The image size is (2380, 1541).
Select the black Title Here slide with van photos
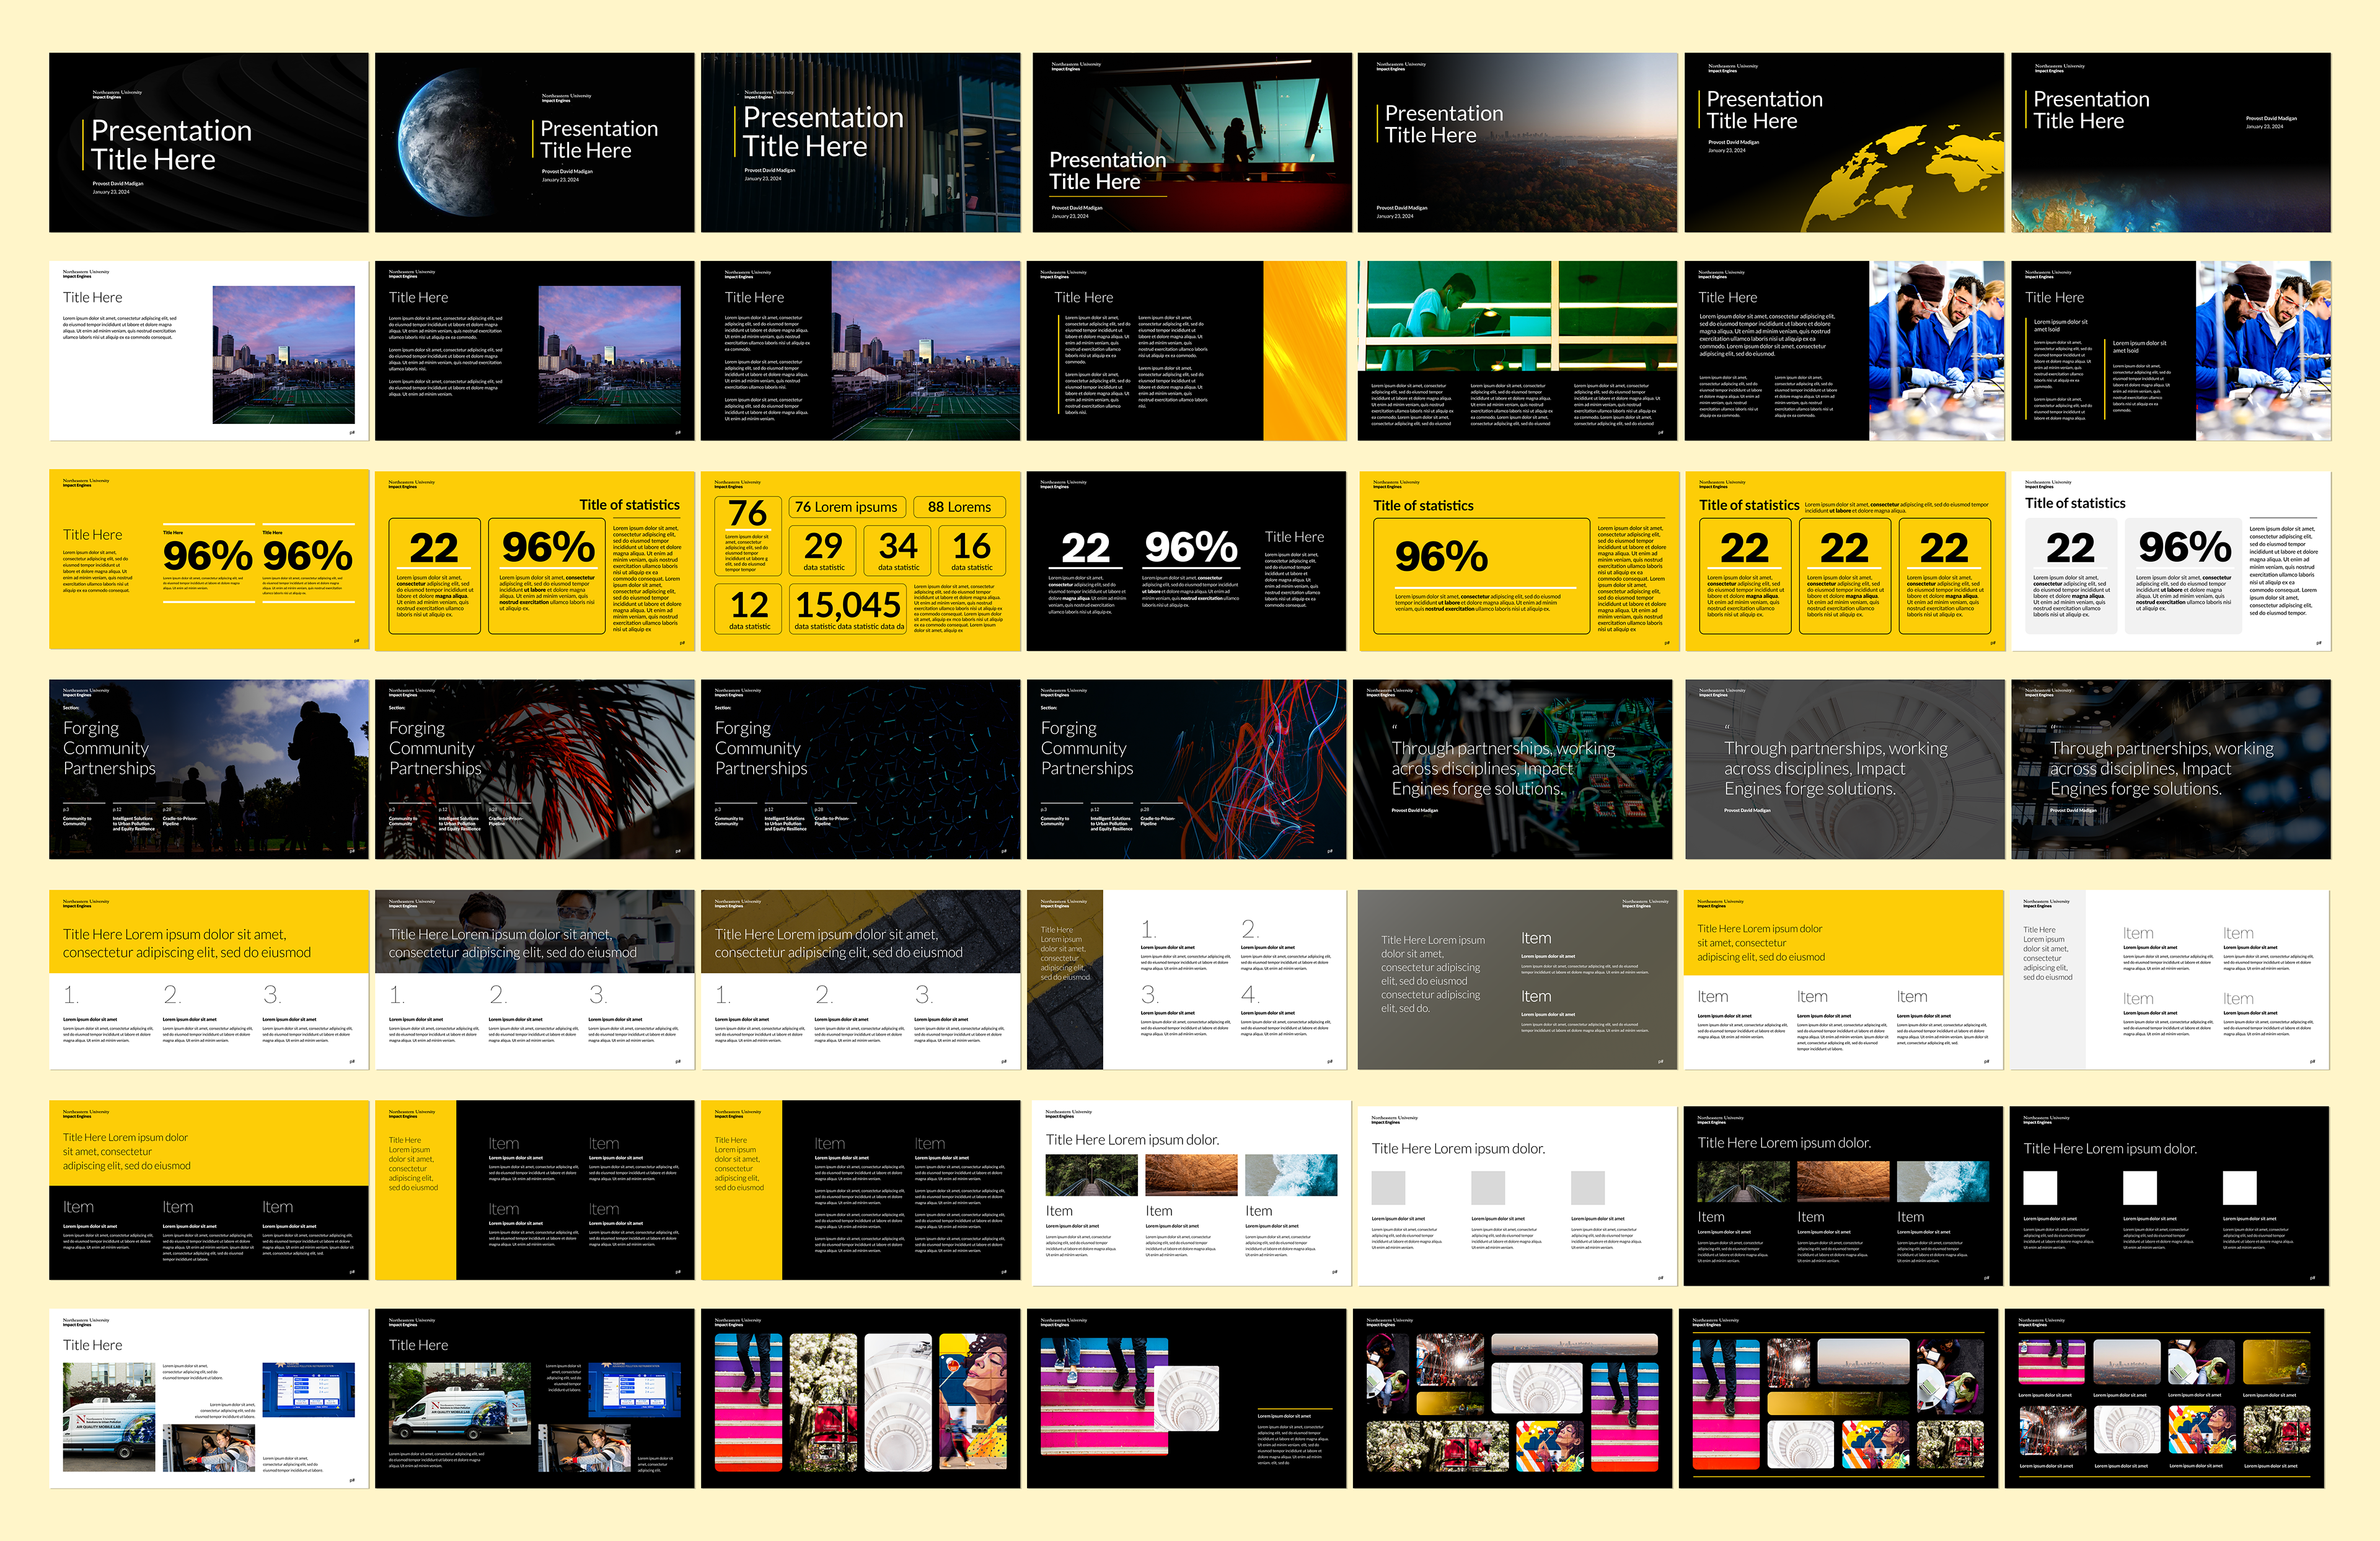click(x=535, y=1398)
